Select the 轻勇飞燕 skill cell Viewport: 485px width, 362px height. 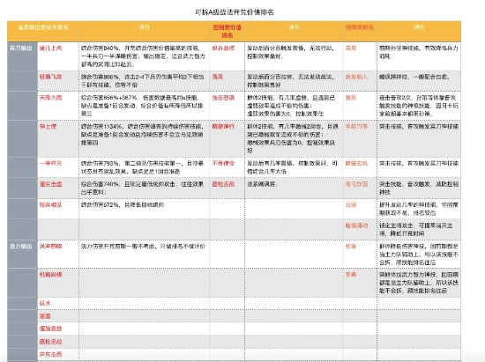tap(58, 81)
